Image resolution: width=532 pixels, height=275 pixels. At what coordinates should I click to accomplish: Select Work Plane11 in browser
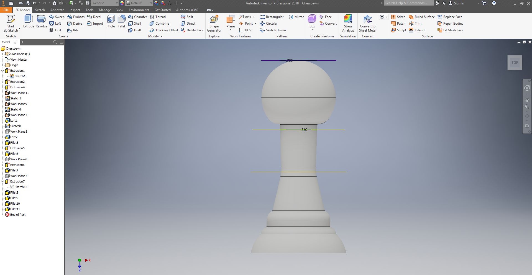(17, 93)
